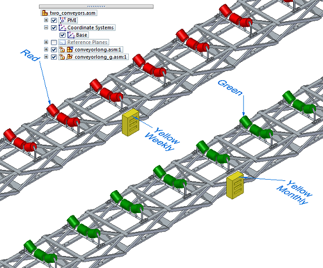The width and height of the screenshot is (323, 268).
Task: Click the Base coordinate system icon
Action: (x=71, y=35)
